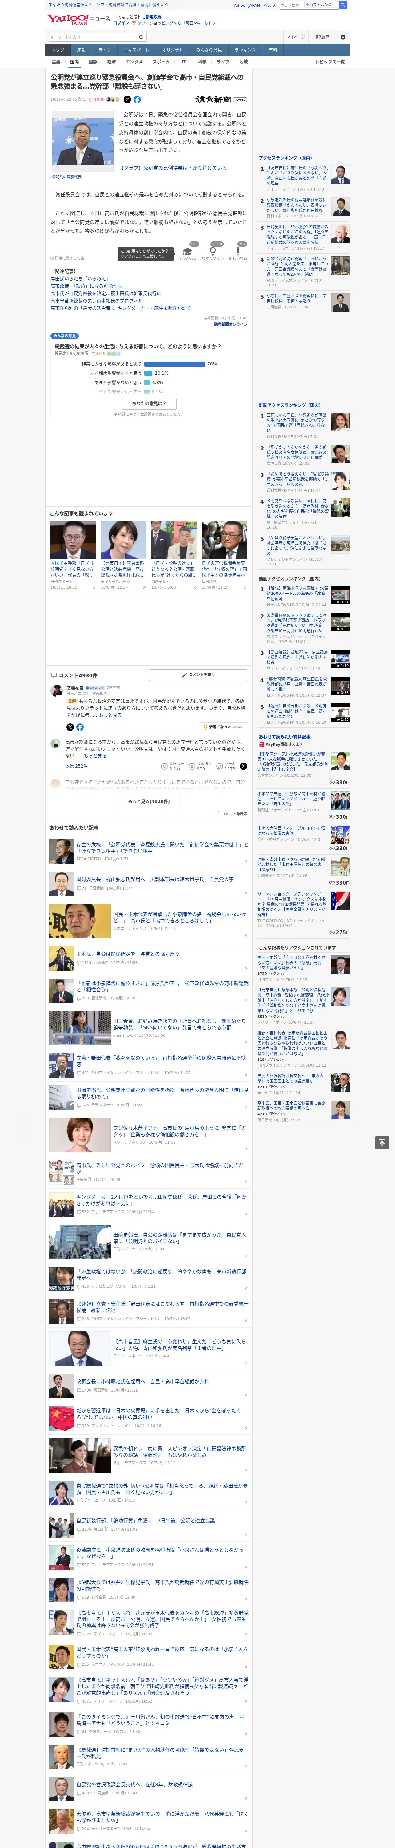Click the 新しい視点 exclamation reaction icon
This screenshot has width=395, height=1848.
click(238, 251)
